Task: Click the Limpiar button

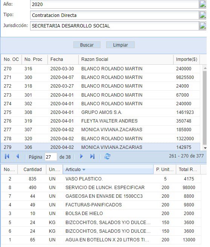Action: (x=120, y=45)
